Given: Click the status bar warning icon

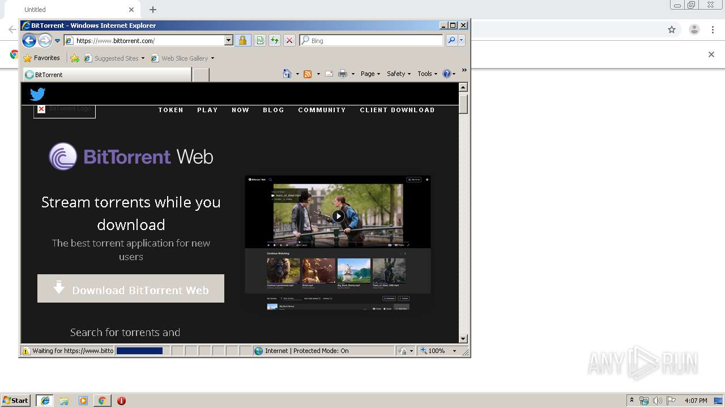Looking at the screenshot, I should 26,351.
